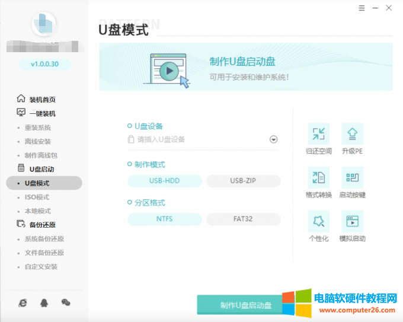Click the 请插入U盘设备 device field
Viewport: 403px width, 322px height.
click(203, 140)
